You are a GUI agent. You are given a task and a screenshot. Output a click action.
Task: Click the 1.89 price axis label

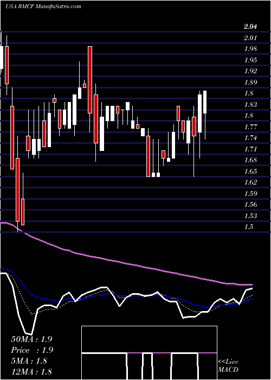[250, 83]
